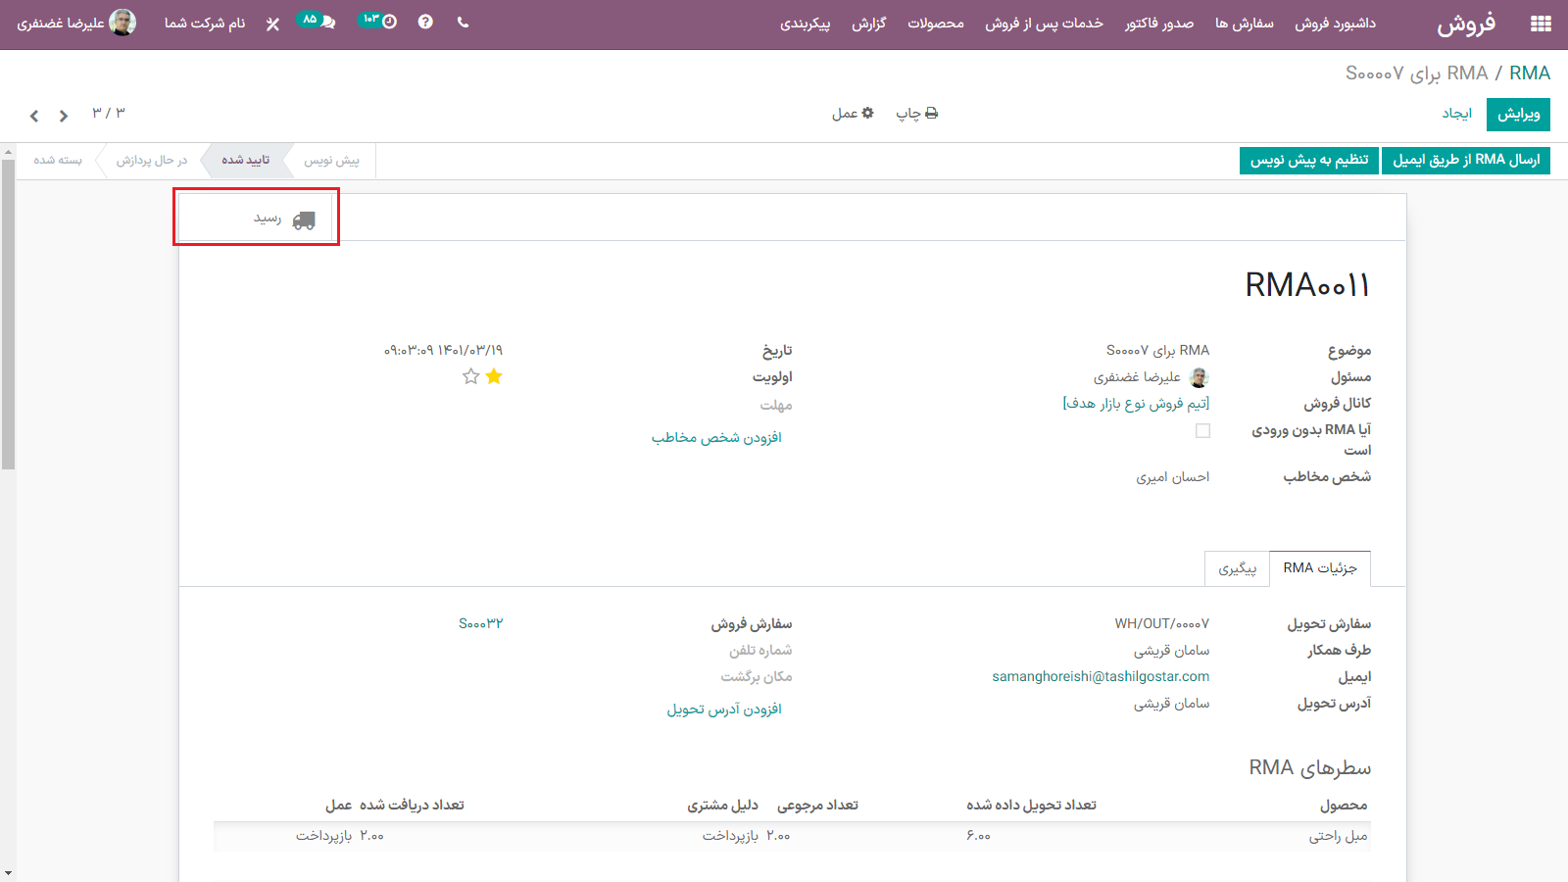Image resolution: width=1568 pixels, height=882 pixels.
Task: Click RMA breadcrumb link
Action: tap(1530, 73)
